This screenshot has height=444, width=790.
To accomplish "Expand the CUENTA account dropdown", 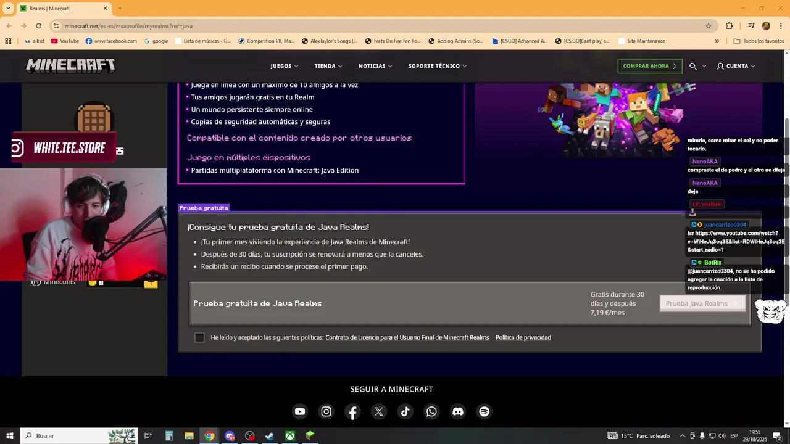I will tap(736, 66).
